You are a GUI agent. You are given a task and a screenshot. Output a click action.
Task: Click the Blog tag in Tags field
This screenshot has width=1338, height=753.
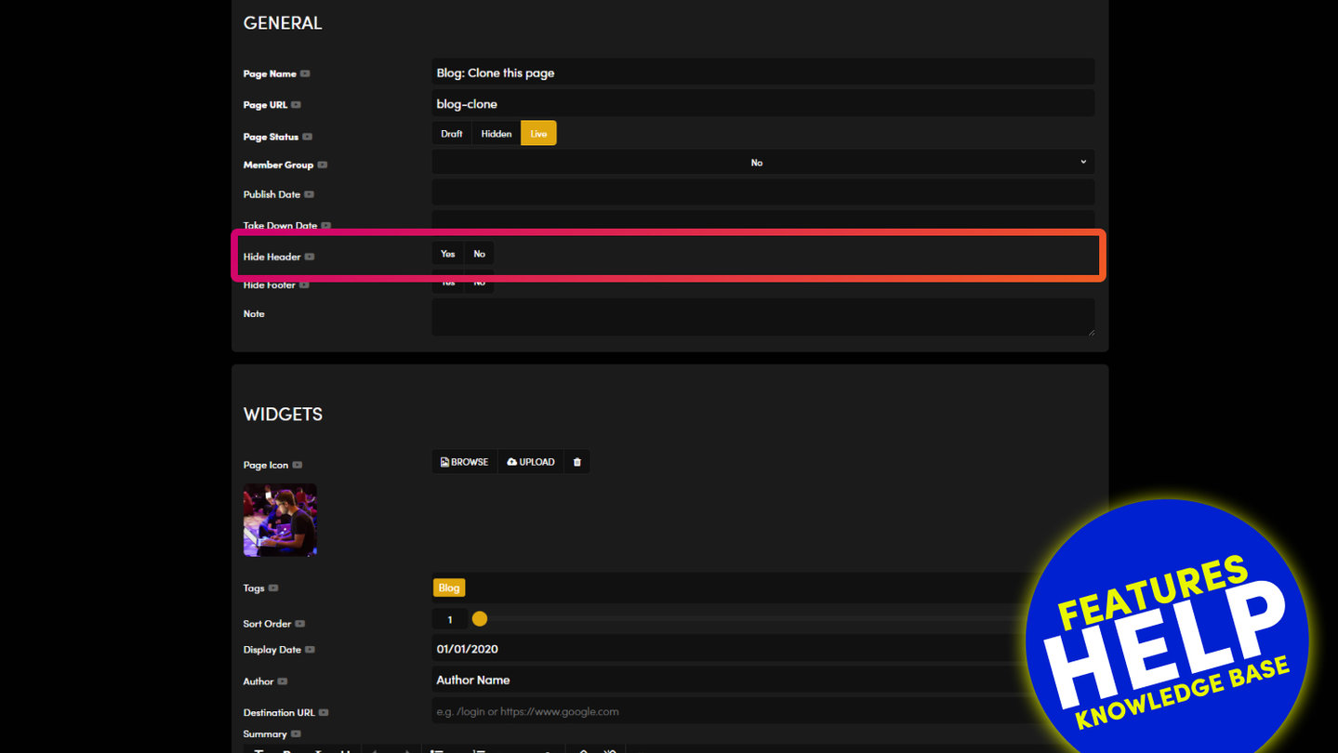[x=448, y=588]
